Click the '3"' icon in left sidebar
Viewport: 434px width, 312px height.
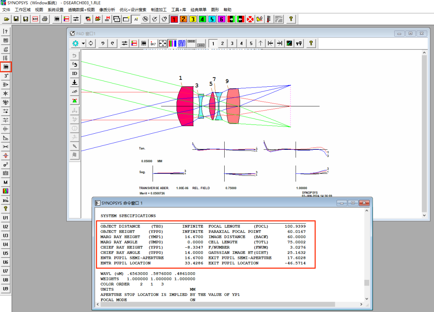coord(6,76)
